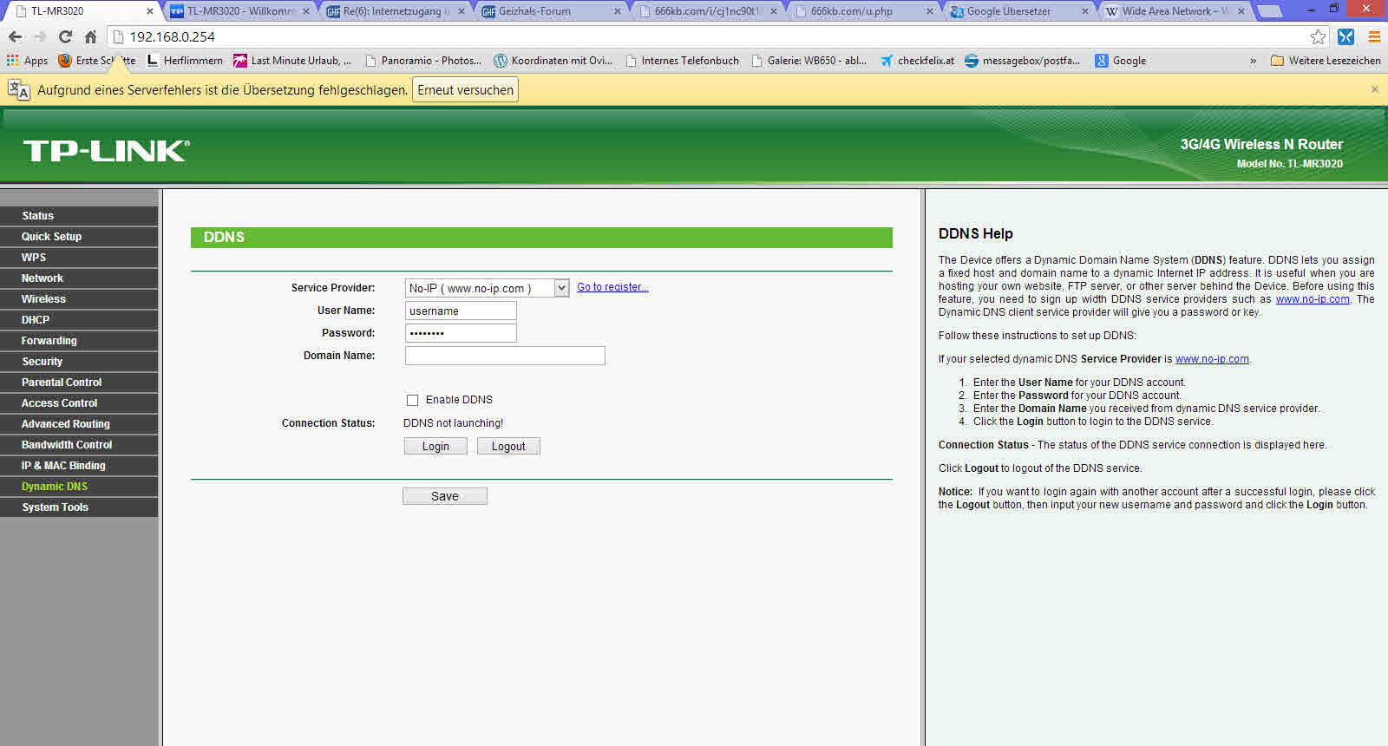This screenshot has height=746, width=1388.
Task: Open the Wireless menu item
Action: pos(79,299)
